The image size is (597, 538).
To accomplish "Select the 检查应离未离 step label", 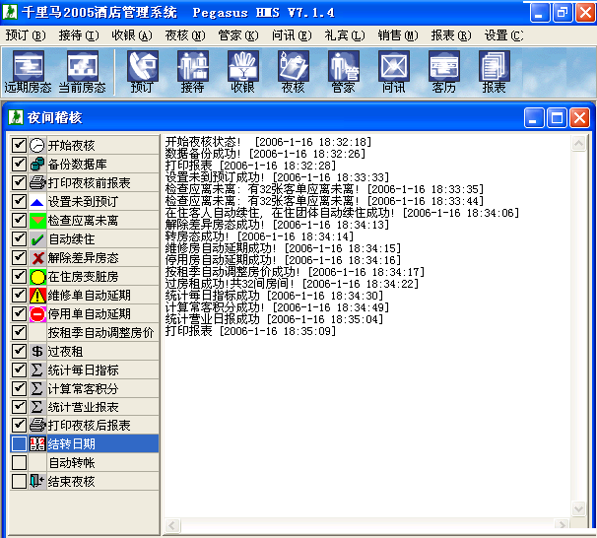I will coord(83,220).
